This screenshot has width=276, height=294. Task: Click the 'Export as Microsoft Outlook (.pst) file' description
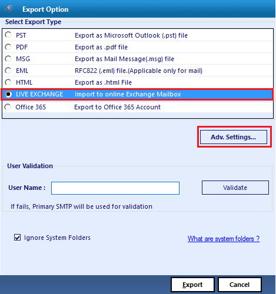click(x=131, y=35)
